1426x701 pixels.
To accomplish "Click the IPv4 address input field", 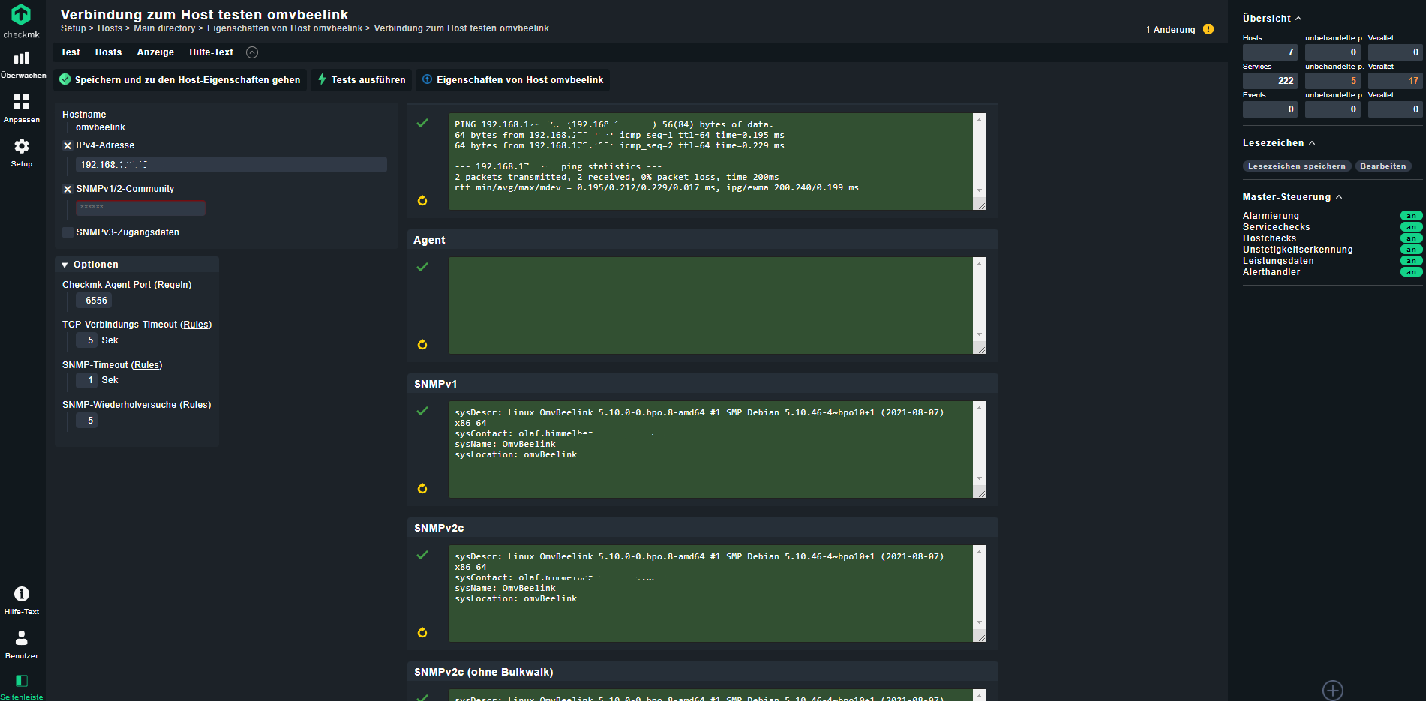I will pyautogui.click(x=231, y=165).
